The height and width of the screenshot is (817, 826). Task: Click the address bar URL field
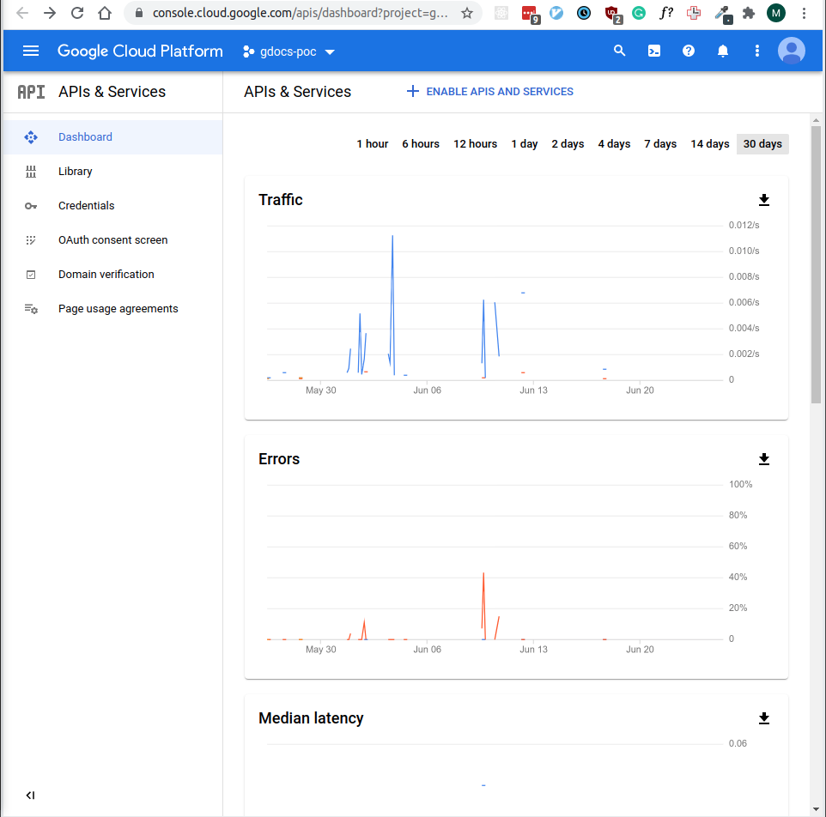tap(301, 13)
